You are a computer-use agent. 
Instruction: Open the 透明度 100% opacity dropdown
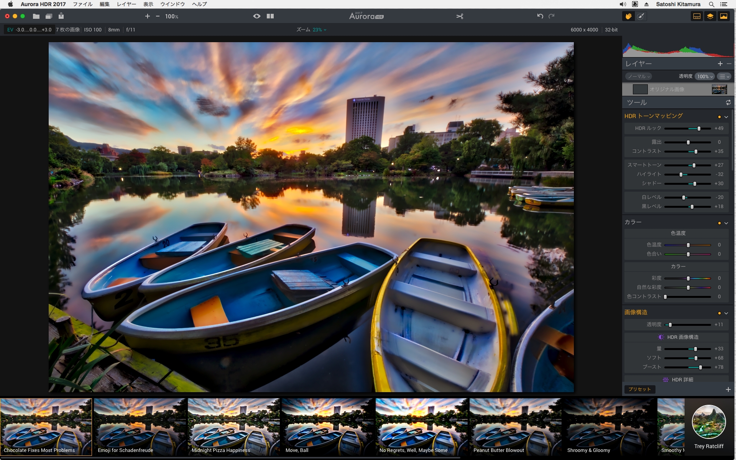[x=705, y=76]
